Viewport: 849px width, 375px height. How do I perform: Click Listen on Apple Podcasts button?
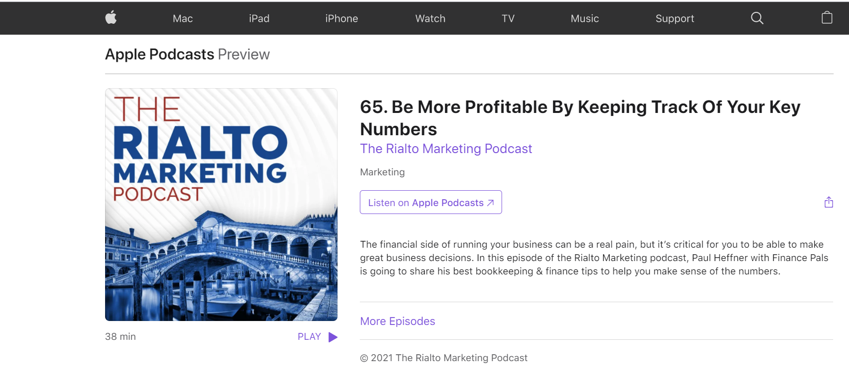pos(431,202)
